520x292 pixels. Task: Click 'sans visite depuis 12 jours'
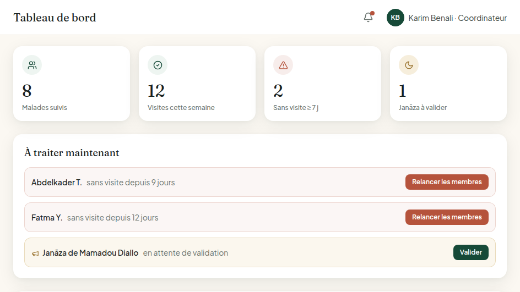pos(113,218)
